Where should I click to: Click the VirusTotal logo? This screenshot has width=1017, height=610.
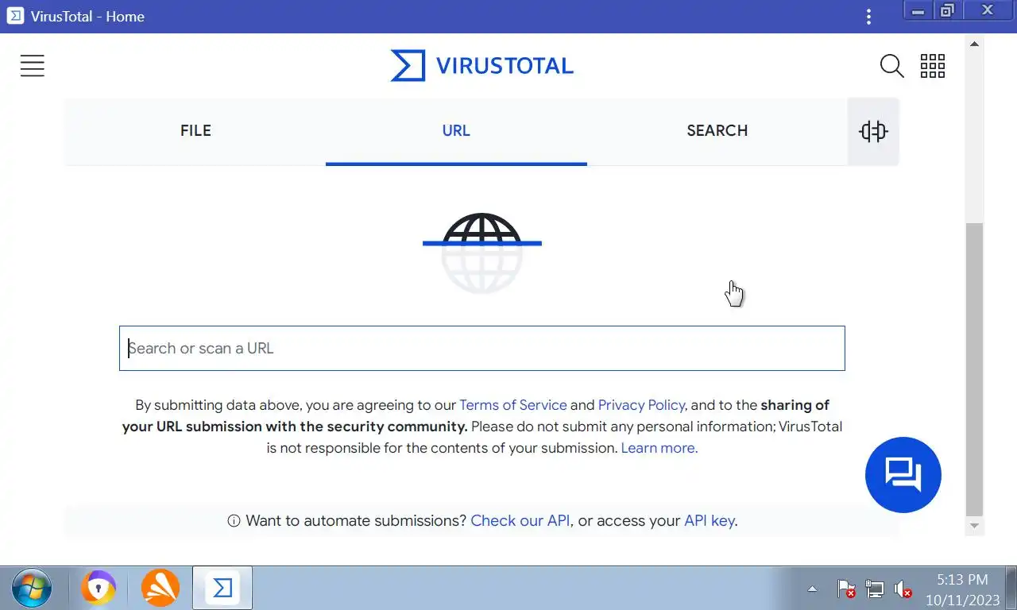coord(481,66)
